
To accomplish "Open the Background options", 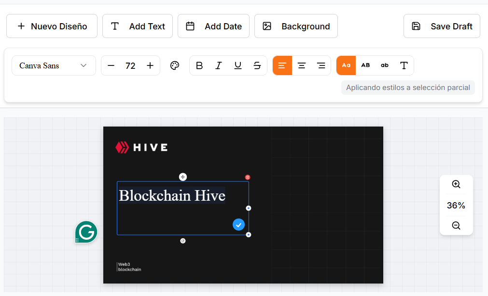I will (x=296, y=26).
